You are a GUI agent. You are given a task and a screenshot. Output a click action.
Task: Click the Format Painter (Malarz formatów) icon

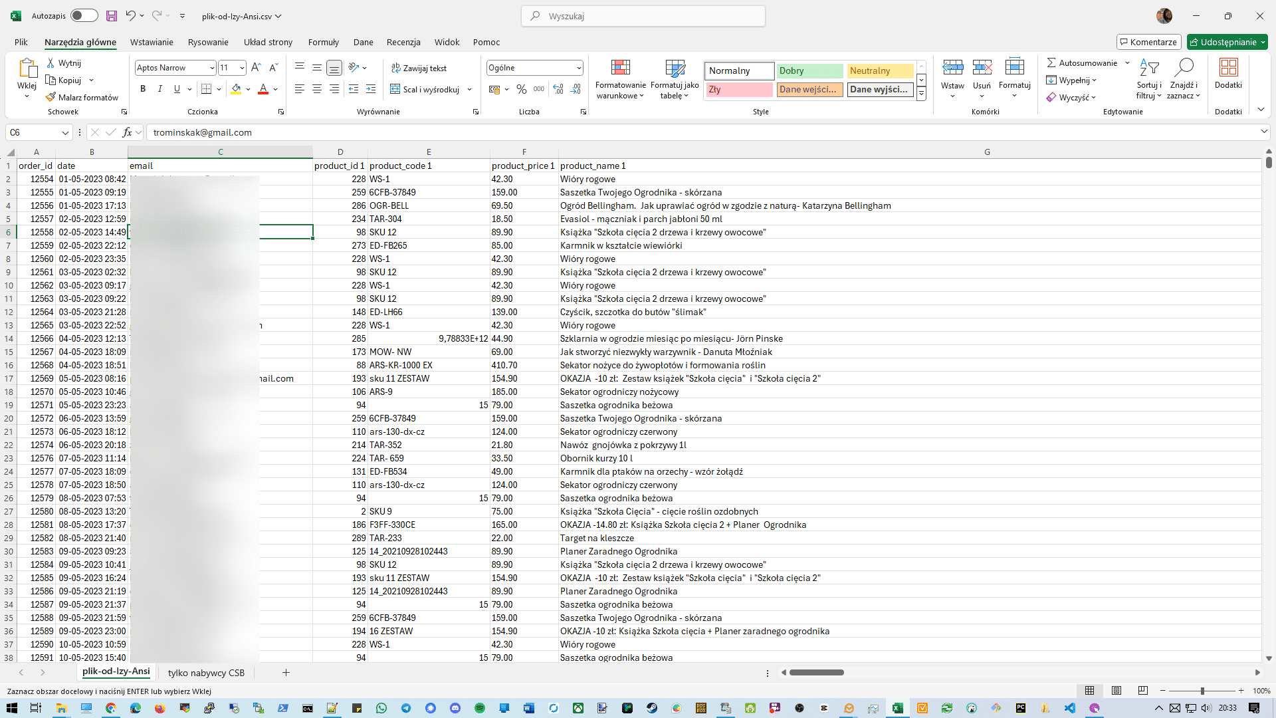click(x=51, y=97)
